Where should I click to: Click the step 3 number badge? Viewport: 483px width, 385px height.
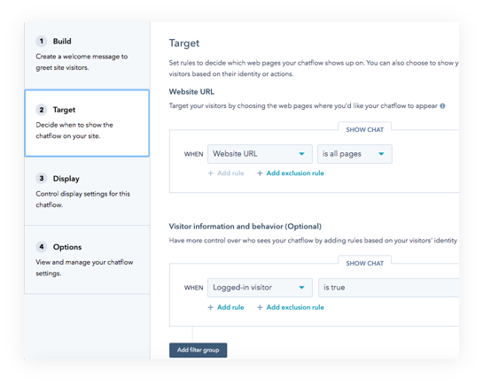pos(42,179)
